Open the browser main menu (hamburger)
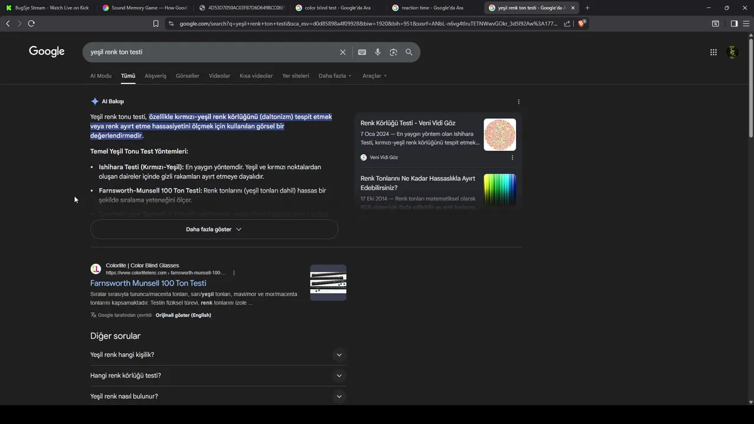The height and width of the screenshot is (424, 754). 746,24
